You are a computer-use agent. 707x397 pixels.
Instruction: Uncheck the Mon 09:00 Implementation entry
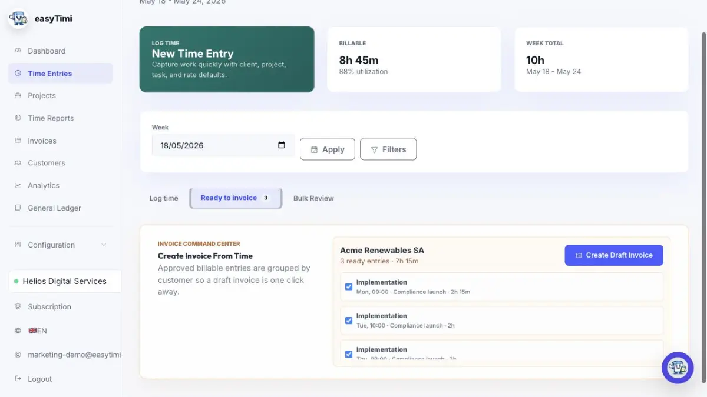[x=349, y=287]
